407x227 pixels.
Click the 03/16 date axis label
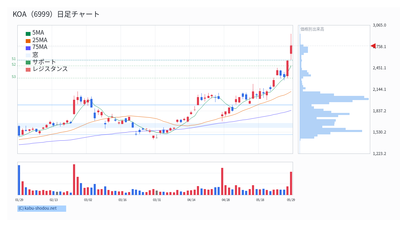[122, 200]
